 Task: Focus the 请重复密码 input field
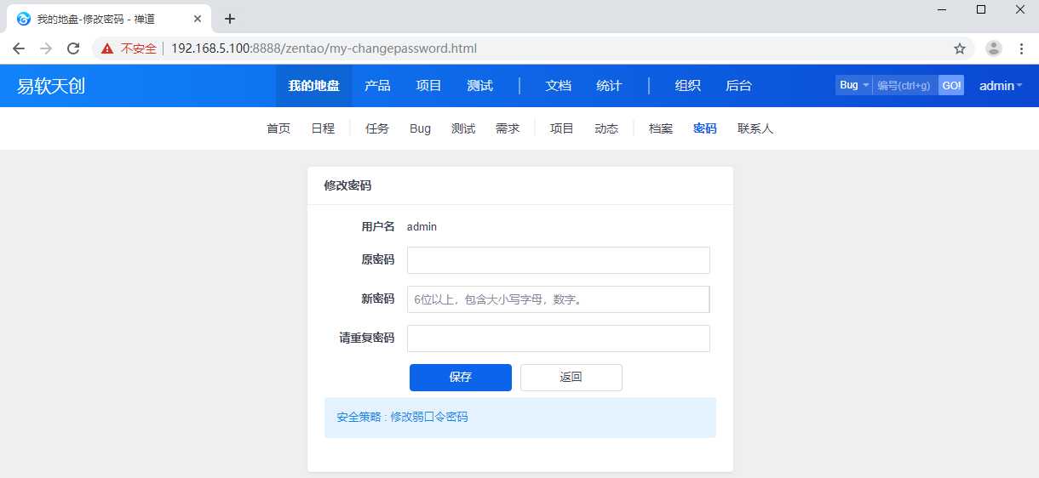(x=559, y=339)
